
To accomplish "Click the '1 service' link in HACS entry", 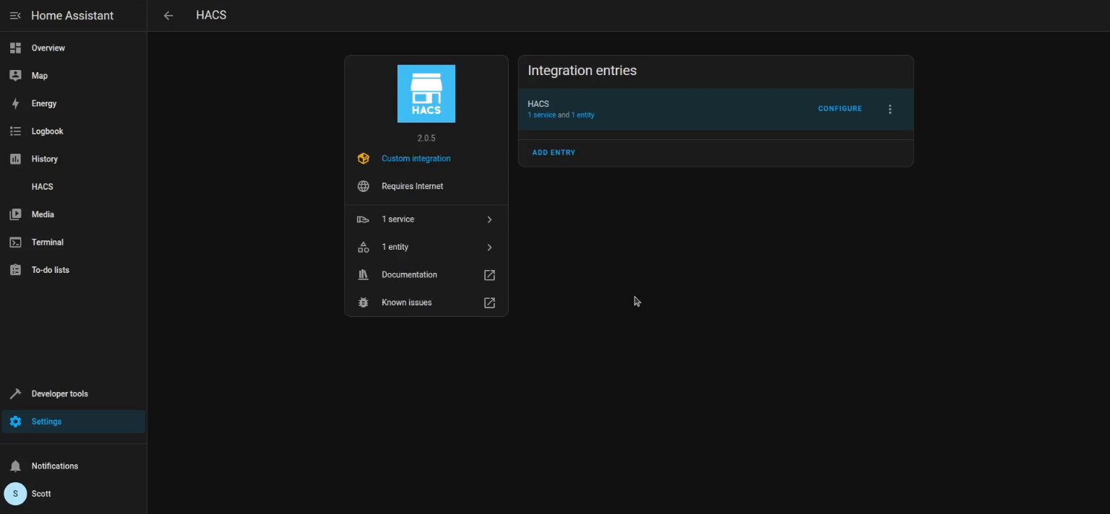I will coord(541,116).
